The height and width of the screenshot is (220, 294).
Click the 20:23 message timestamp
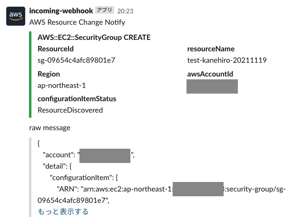coord(125,11)
